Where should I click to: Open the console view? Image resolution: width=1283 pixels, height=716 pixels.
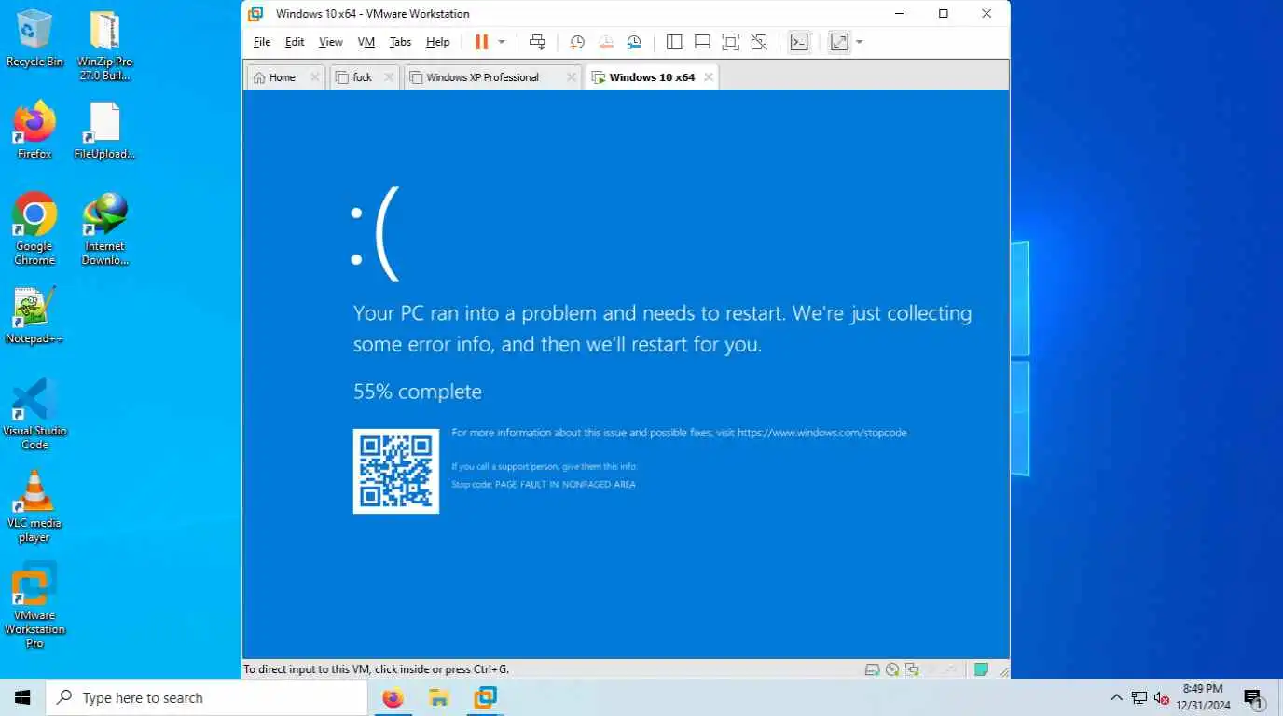[799, 42]
